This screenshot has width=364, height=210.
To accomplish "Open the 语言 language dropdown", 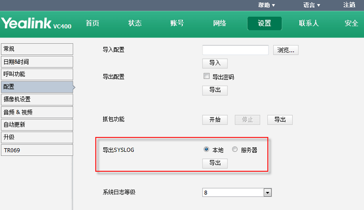I will 312,5.
